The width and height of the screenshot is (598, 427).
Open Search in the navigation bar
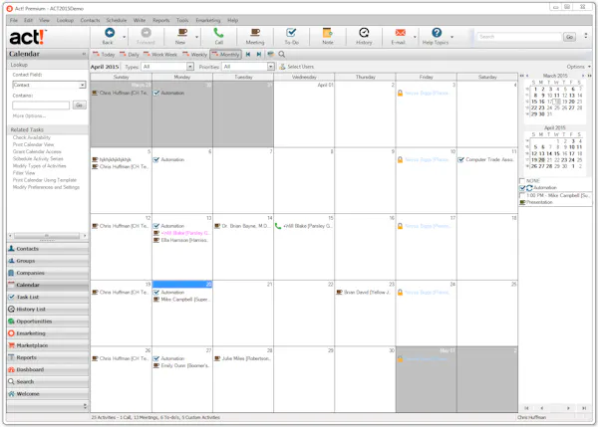47,381
